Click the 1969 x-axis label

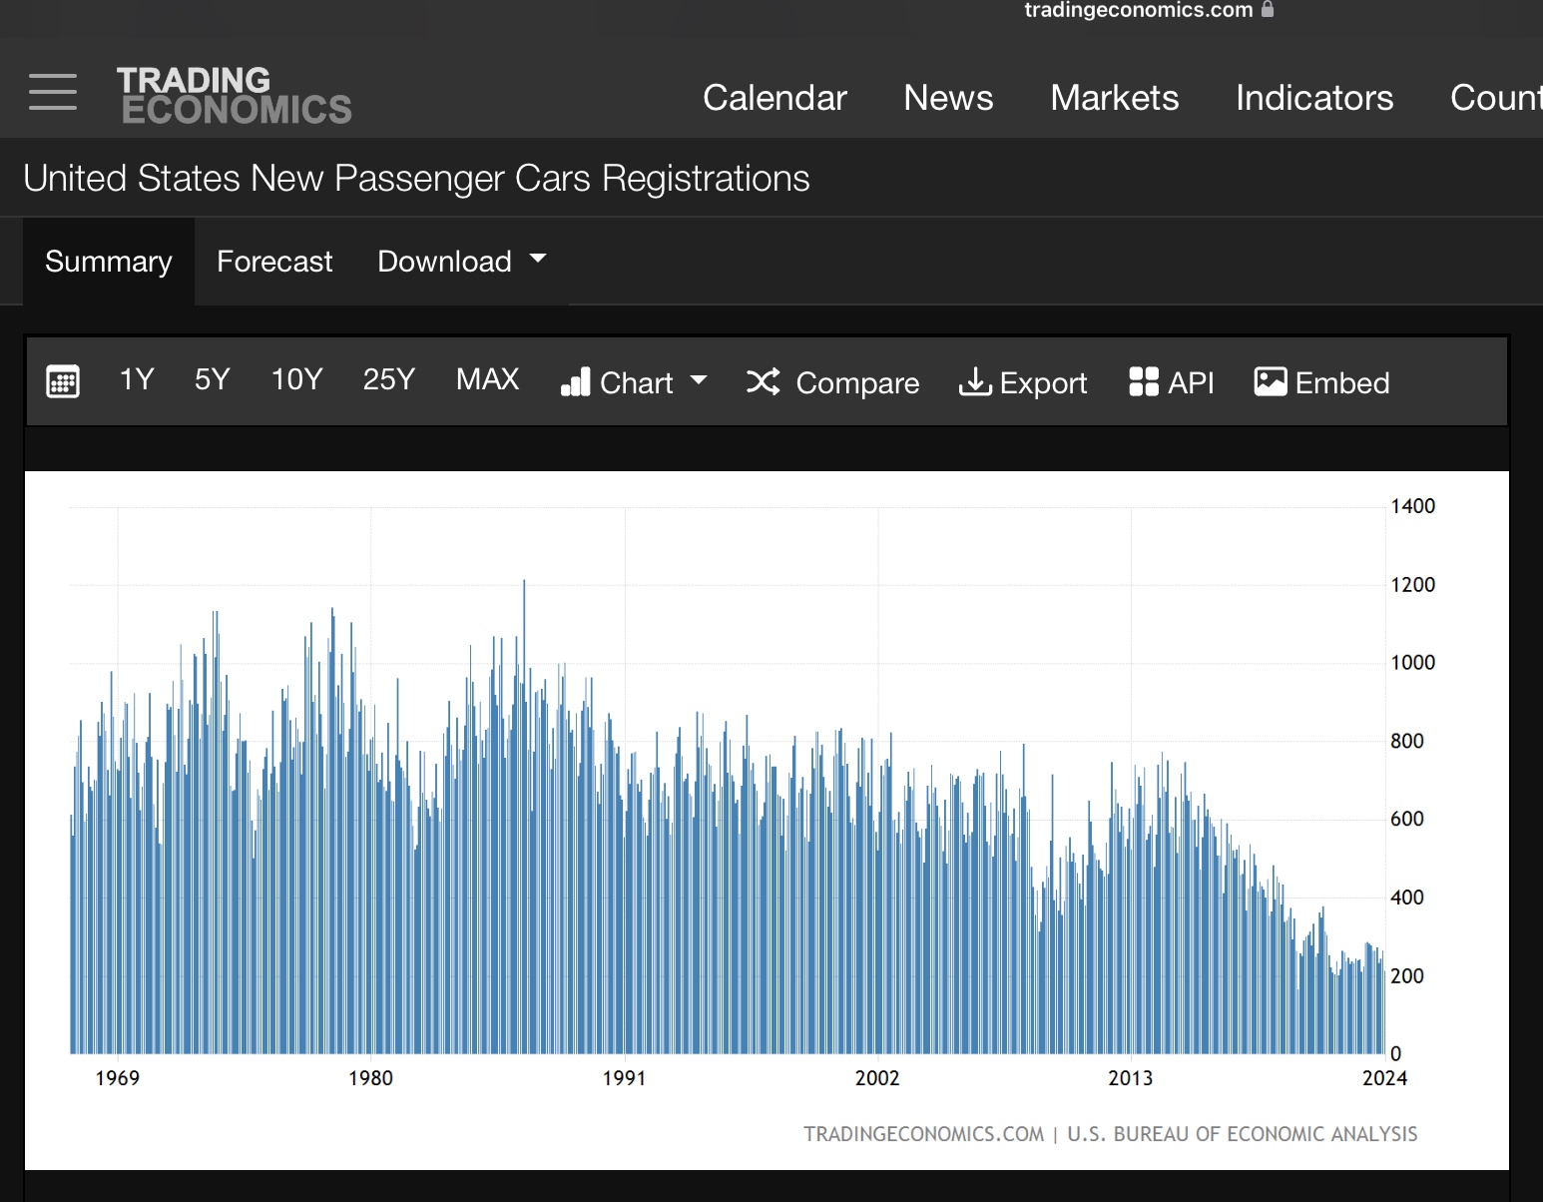coord(118,1078)
